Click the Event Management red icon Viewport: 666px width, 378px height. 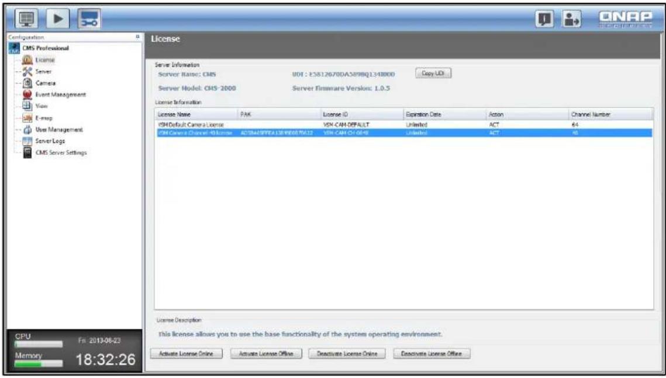point(27,94)
